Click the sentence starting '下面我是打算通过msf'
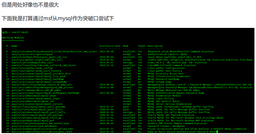The image size is (256, 134). (58, 18)
